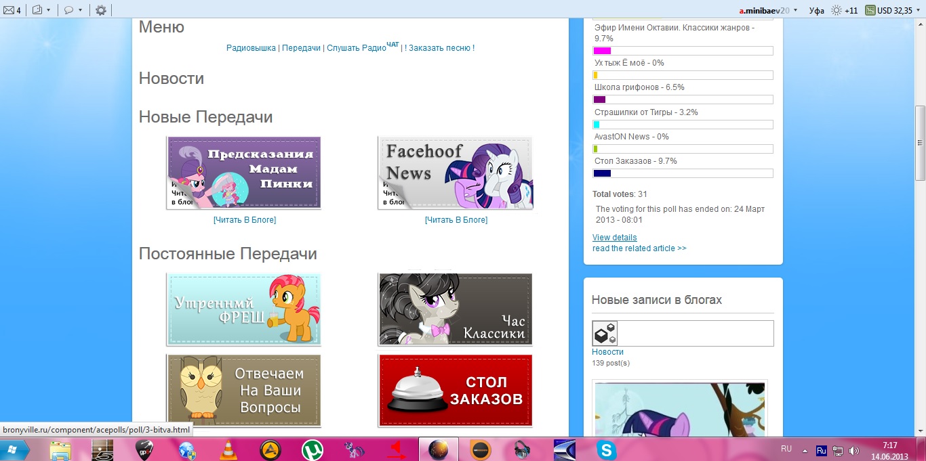Image resolution: width=926 pixels, height=461 pixels.
Task: Click the page vertical scrollbar thumb
Action: coord(920,143)
